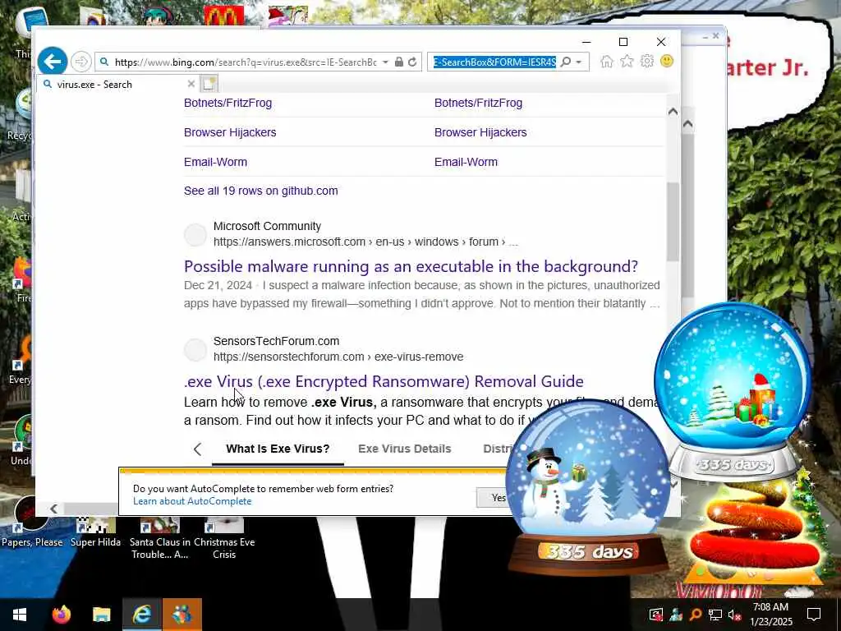Click the Refresh icon in the address bar

(x=412, y=62)
